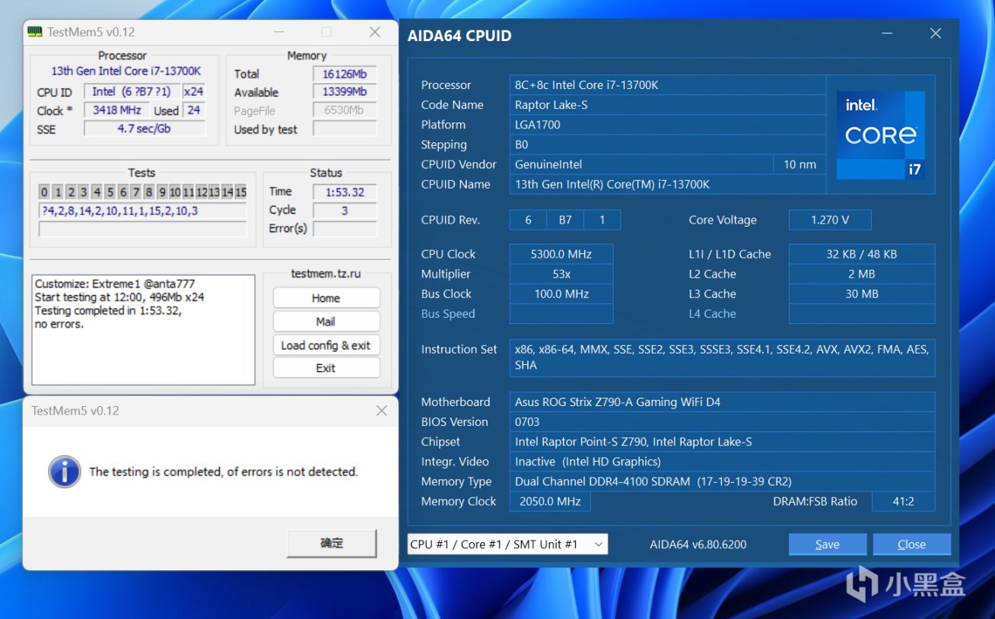Click the Instruction Set list field
Screen dimensions: 995x619
tap(722, 357)
